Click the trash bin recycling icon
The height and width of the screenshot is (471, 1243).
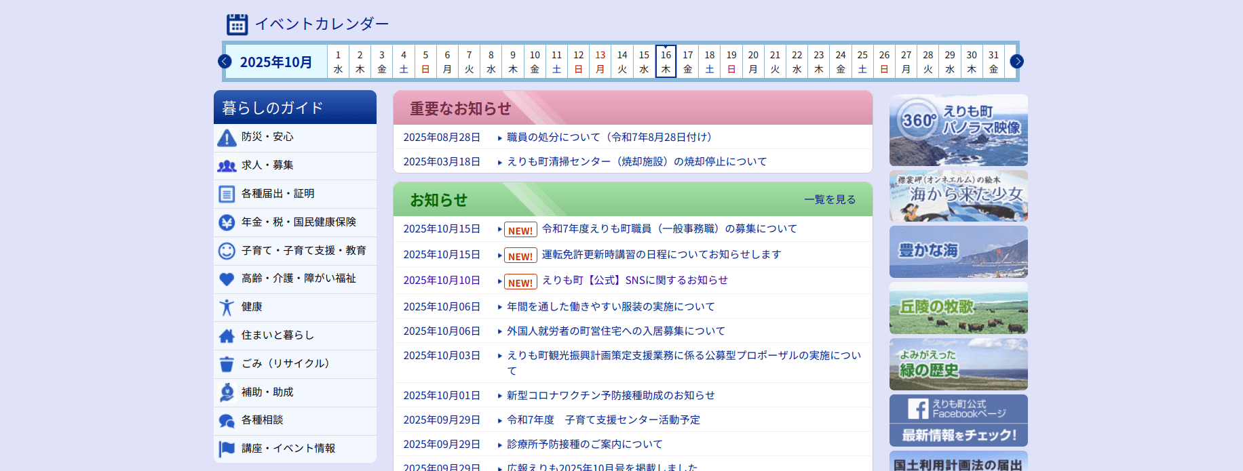pyautogui.click(x=227, y=365)
